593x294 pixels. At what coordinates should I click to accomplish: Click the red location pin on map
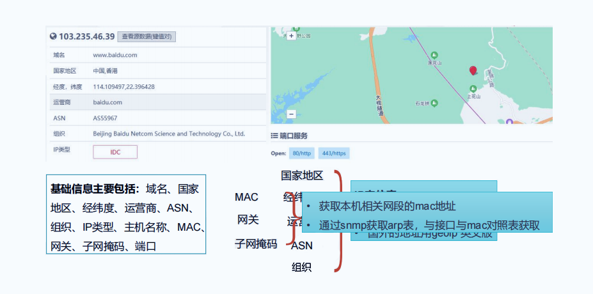[x=473, y=71]
